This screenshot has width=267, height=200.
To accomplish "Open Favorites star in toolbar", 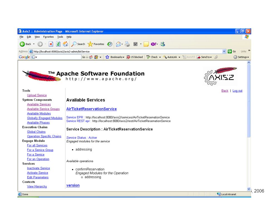I will [96, 44].
